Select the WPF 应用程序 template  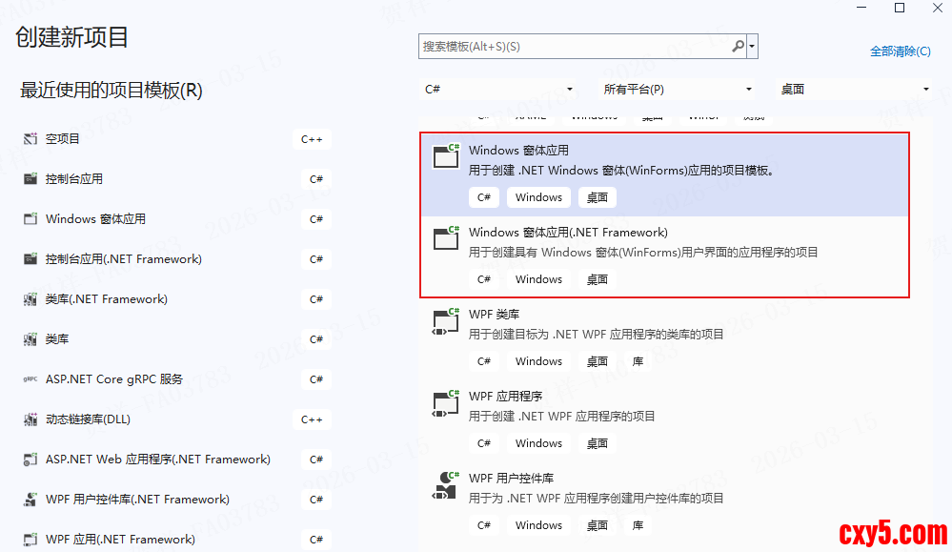coord(665,420)
